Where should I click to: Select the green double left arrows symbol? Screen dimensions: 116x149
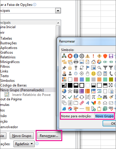pos(105,62)
